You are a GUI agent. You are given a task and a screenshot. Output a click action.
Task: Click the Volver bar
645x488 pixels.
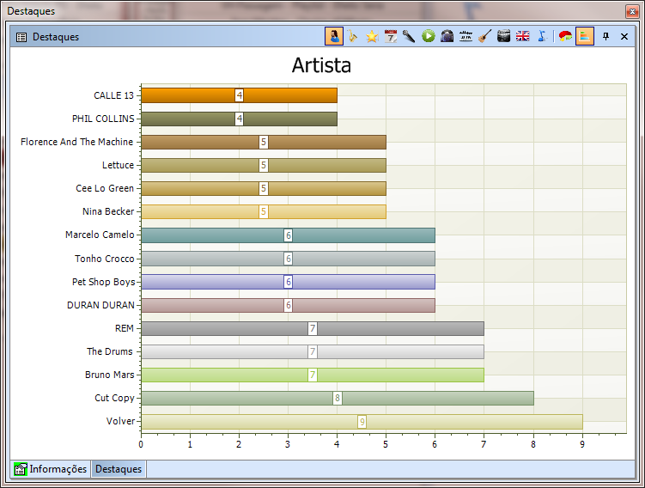point(362,422)
